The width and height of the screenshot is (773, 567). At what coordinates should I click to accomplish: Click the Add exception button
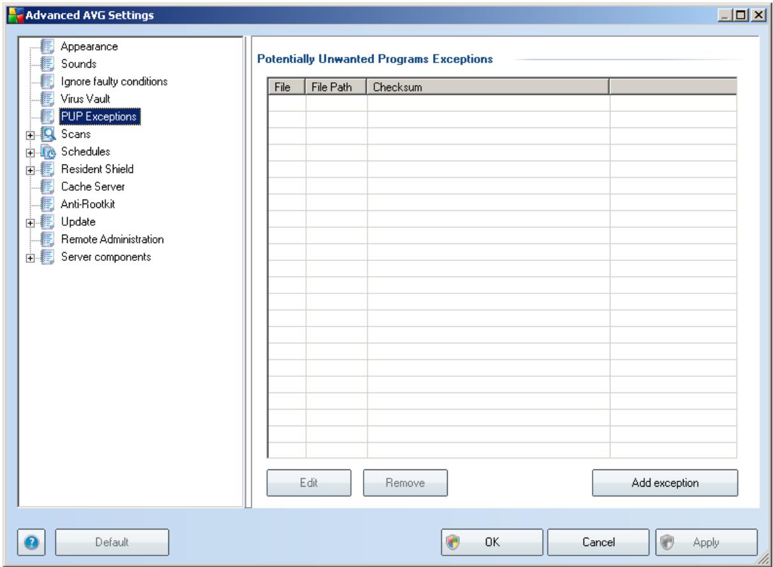(x=665, y=483)
